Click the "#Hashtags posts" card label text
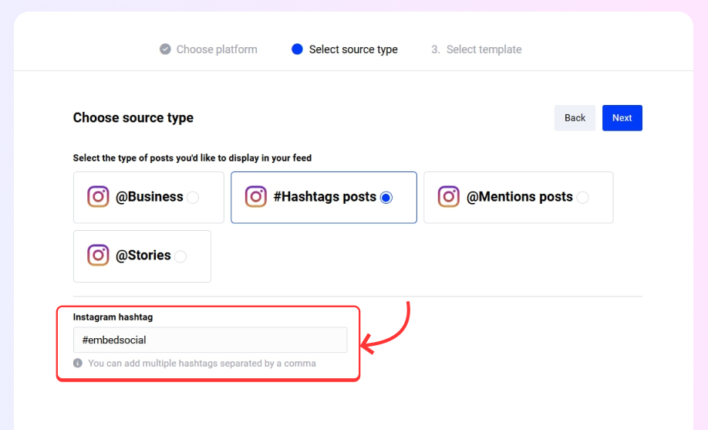708x430 pixels. (325, 197)
